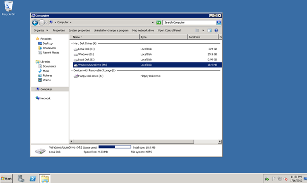Click the Change your view icon
Viewport: 307px width, 183px height.
[197, 30]
